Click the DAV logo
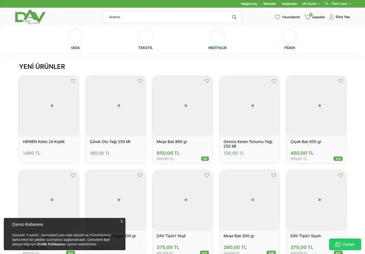The image size is (365, 254). click(x=30, y=17)
